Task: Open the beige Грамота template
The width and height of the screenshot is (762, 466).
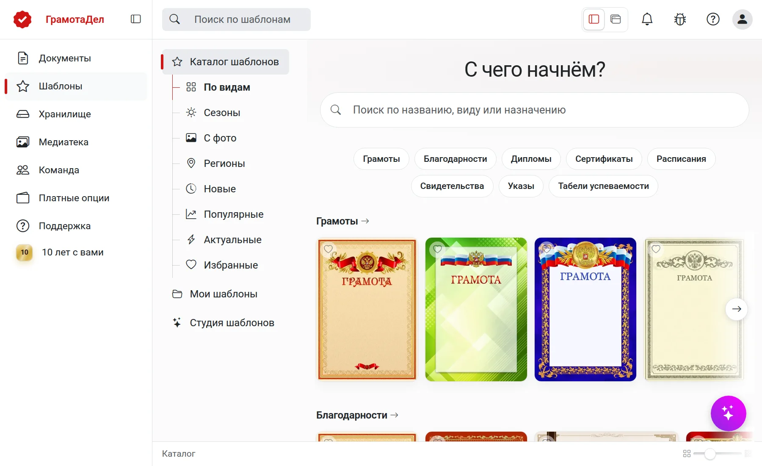Action: coord(695,309)
